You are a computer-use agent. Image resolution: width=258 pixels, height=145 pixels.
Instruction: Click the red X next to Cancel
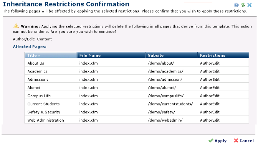pyautogui.click(x=236, y=140)
